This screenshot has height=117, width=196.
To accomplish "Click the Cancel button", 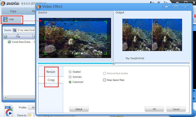I will [x=176, y=109].
